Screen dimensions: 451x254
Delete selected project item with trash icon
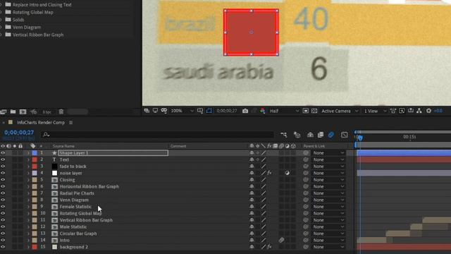click(x=61, y=111)
